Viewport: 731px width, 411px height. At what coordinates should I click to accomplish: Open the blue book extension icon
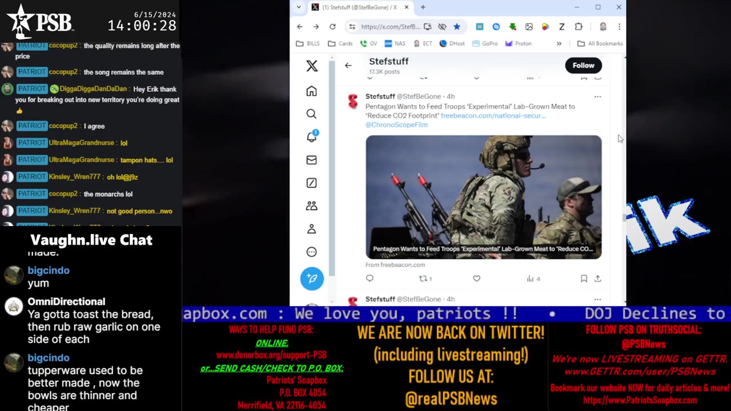coord(480,27)
